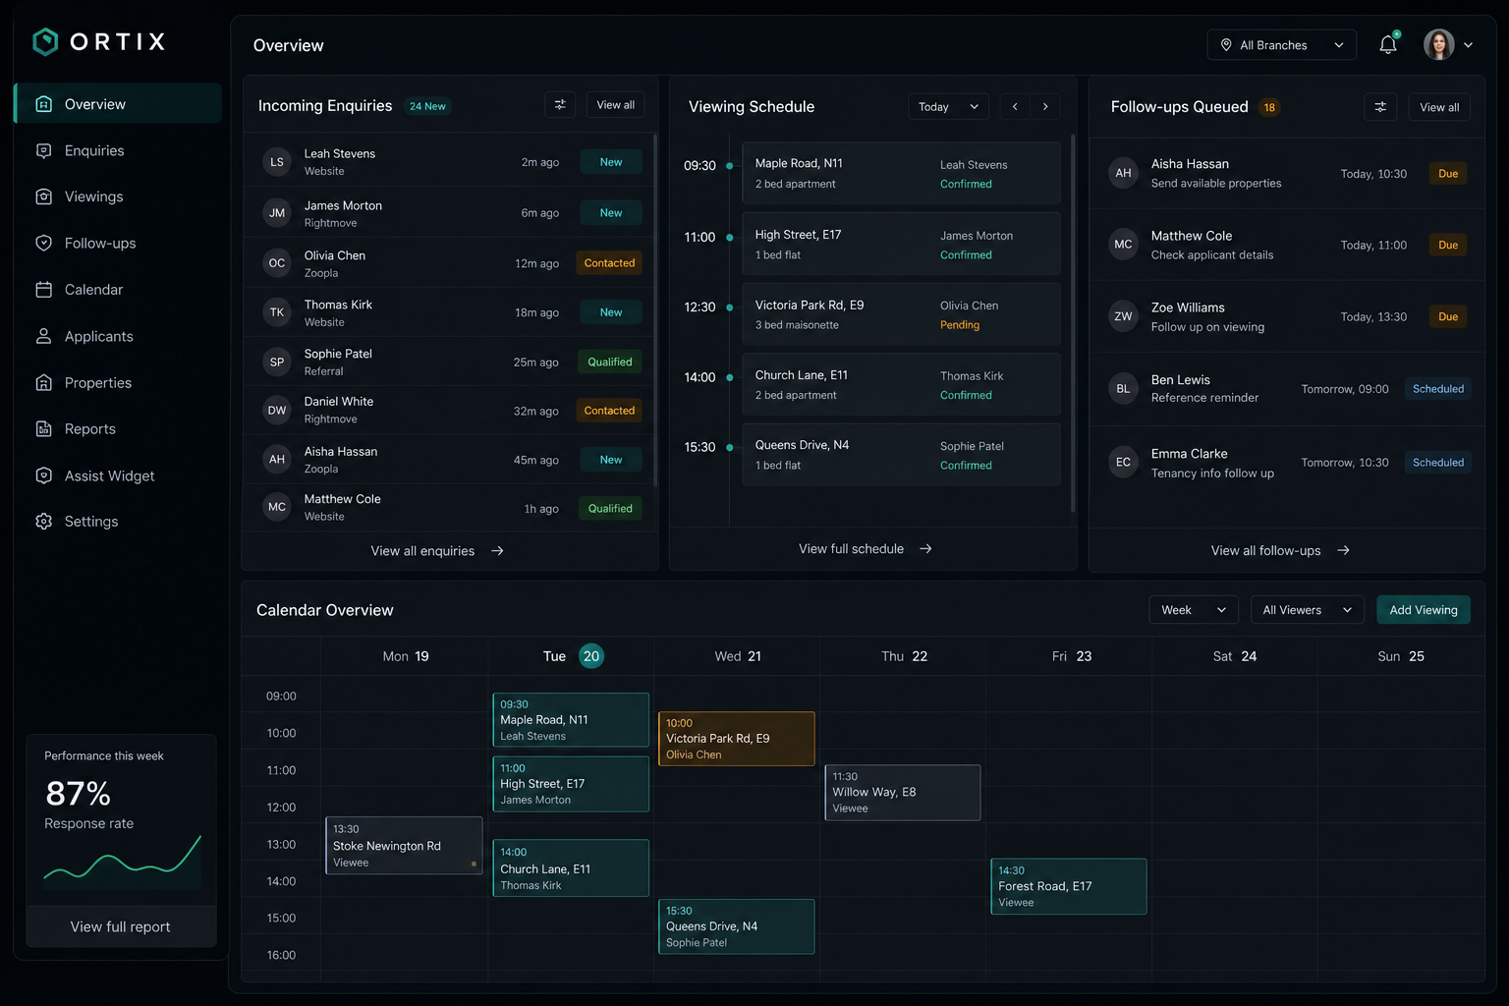The image size is (1509, 1006).
Task: Click the New badge on Leah Stevens enquiry
Action: pyautogui.click(x=610, y=162)
